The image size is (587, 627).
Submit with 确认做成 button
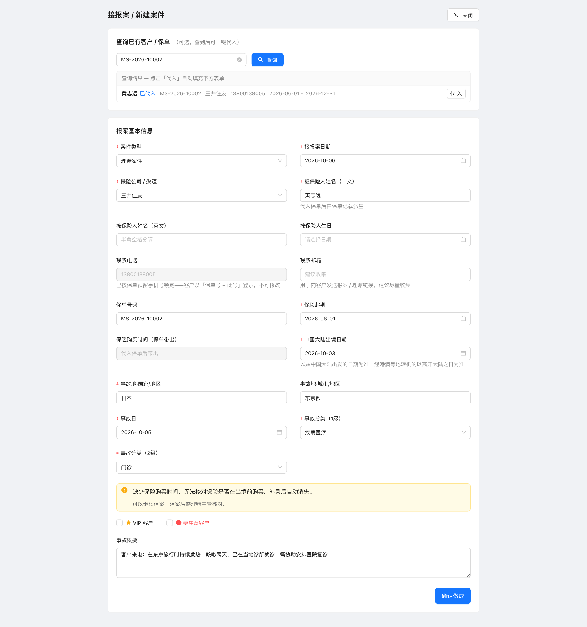coord(452,596)
